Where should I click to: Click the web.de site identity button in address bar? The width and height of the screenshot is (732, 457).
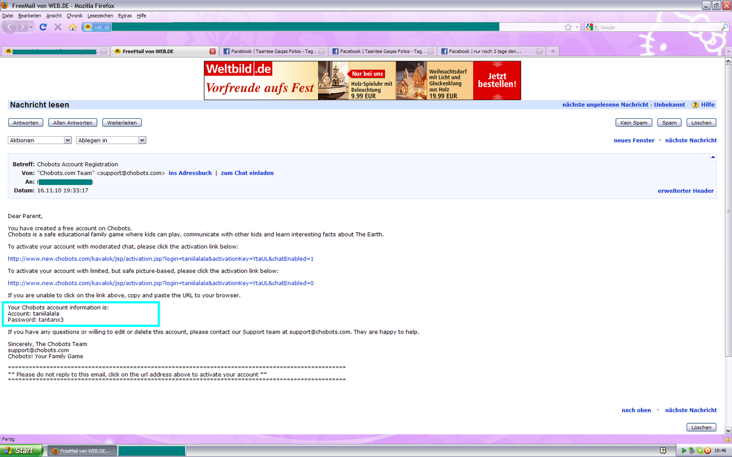point(97,27)
